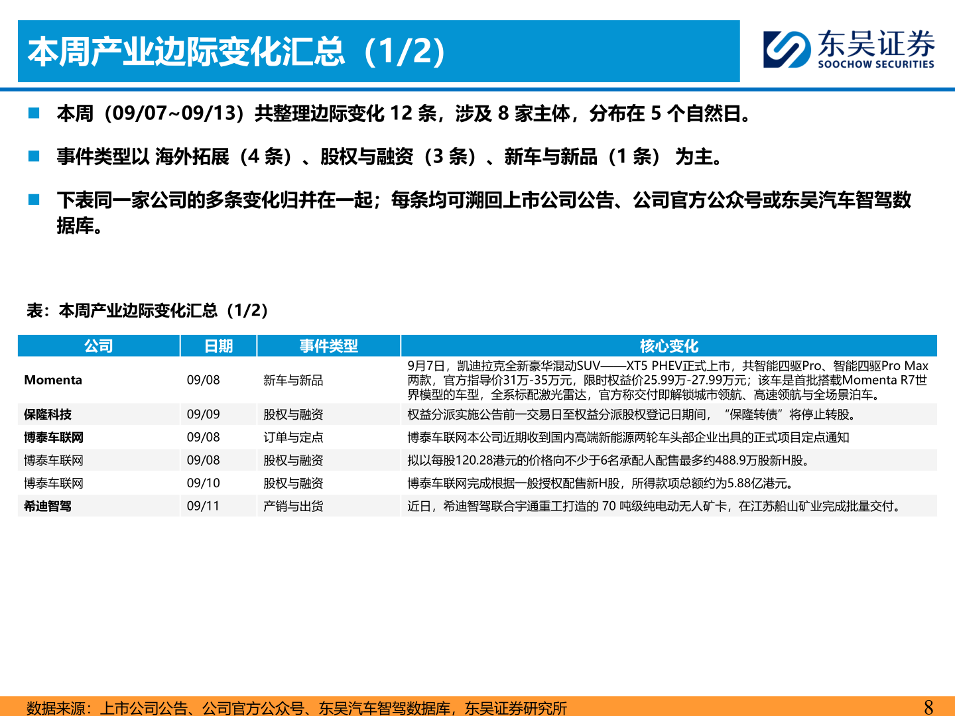Select the table caption starting with 表：
955x716 pixels.
[147, 310]
